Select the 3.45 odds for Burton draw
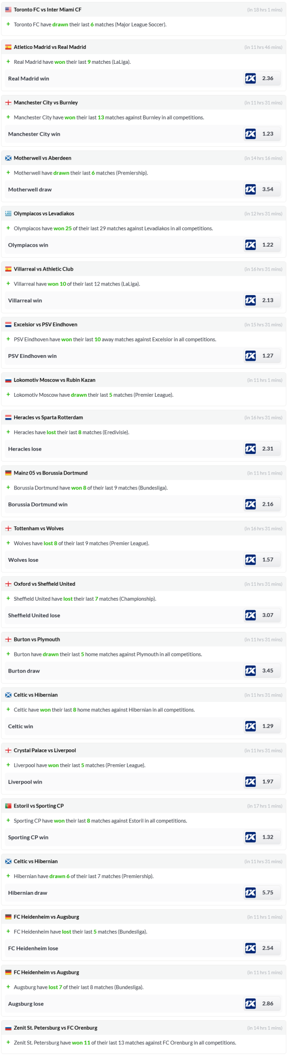Image resolution: width=288 pixels, height=1056 pixels. click(268, 671)
